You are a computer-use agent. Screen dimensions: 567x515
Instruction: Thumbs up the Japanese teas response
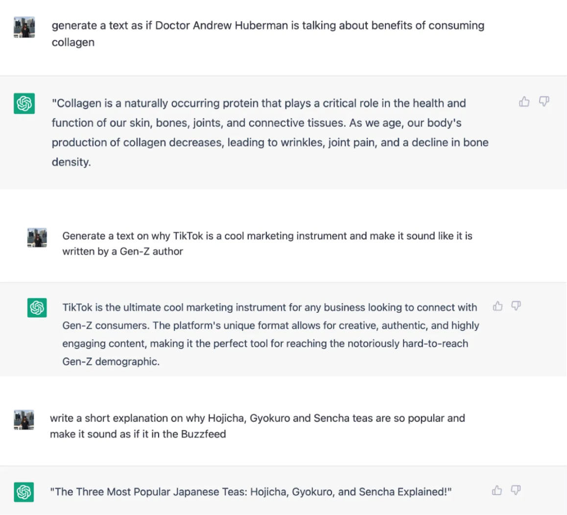pos(497,491)
